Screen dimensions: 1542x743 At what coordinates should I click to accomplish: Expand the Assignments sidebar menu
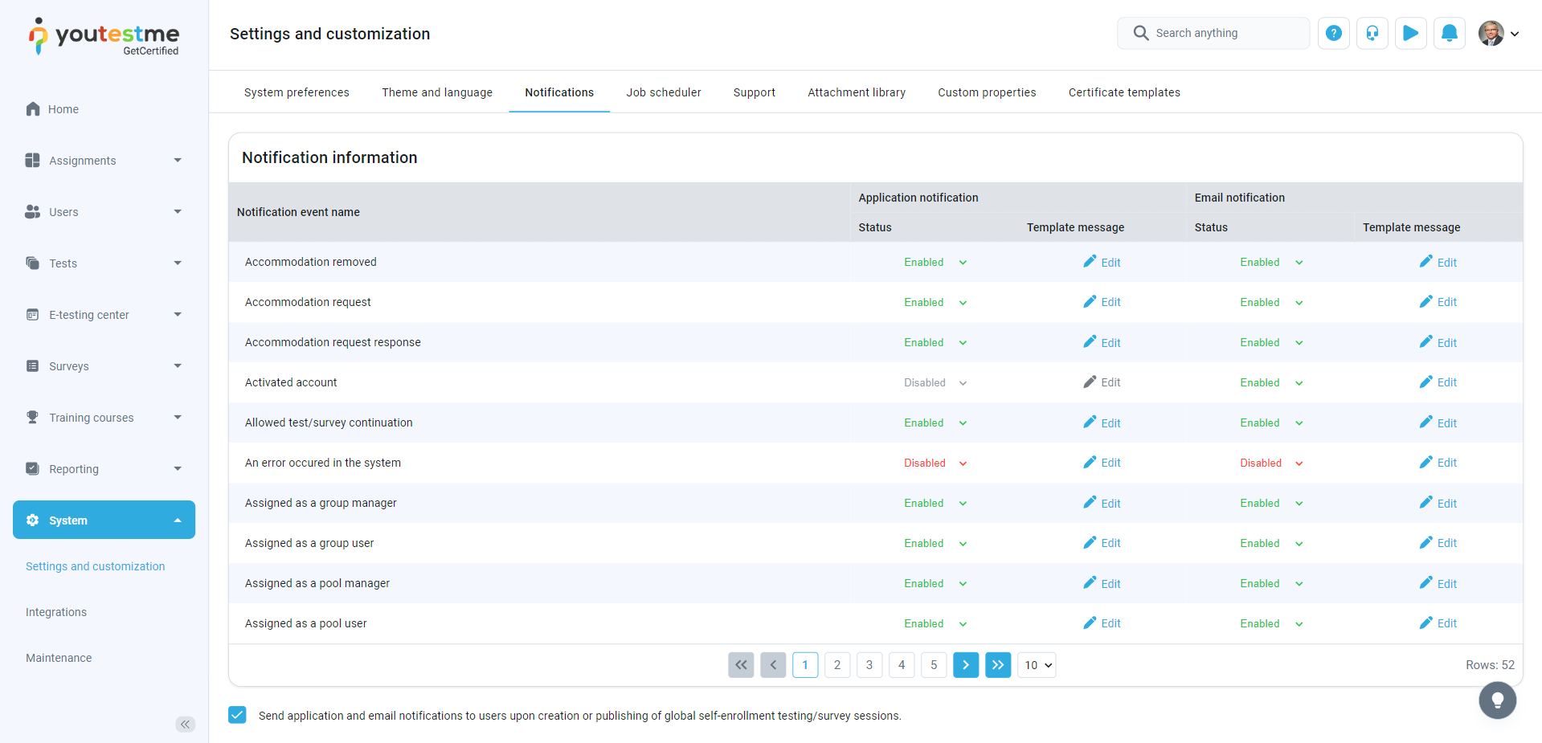pos(104,161)
